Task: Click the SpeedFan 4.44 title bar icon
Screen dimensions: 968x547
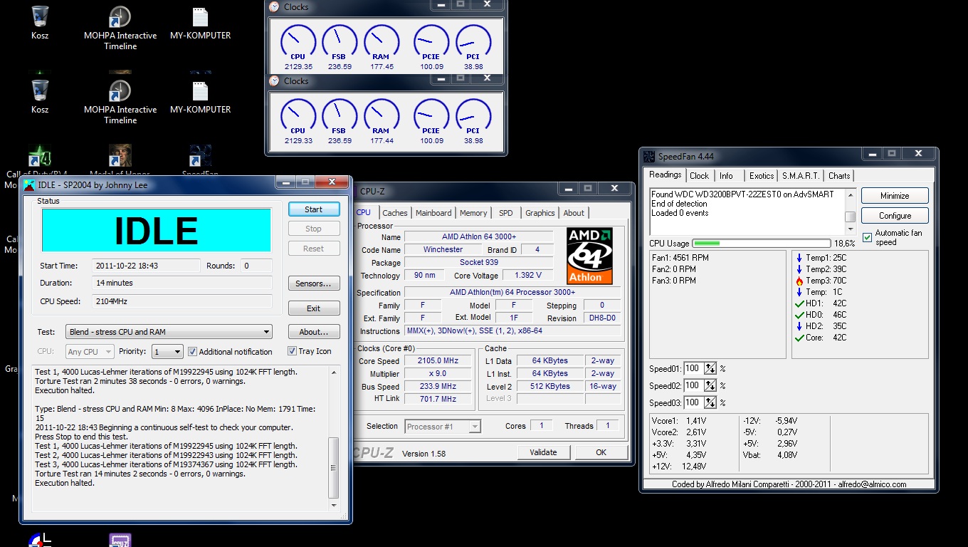Action: click(x=649, y=156)
